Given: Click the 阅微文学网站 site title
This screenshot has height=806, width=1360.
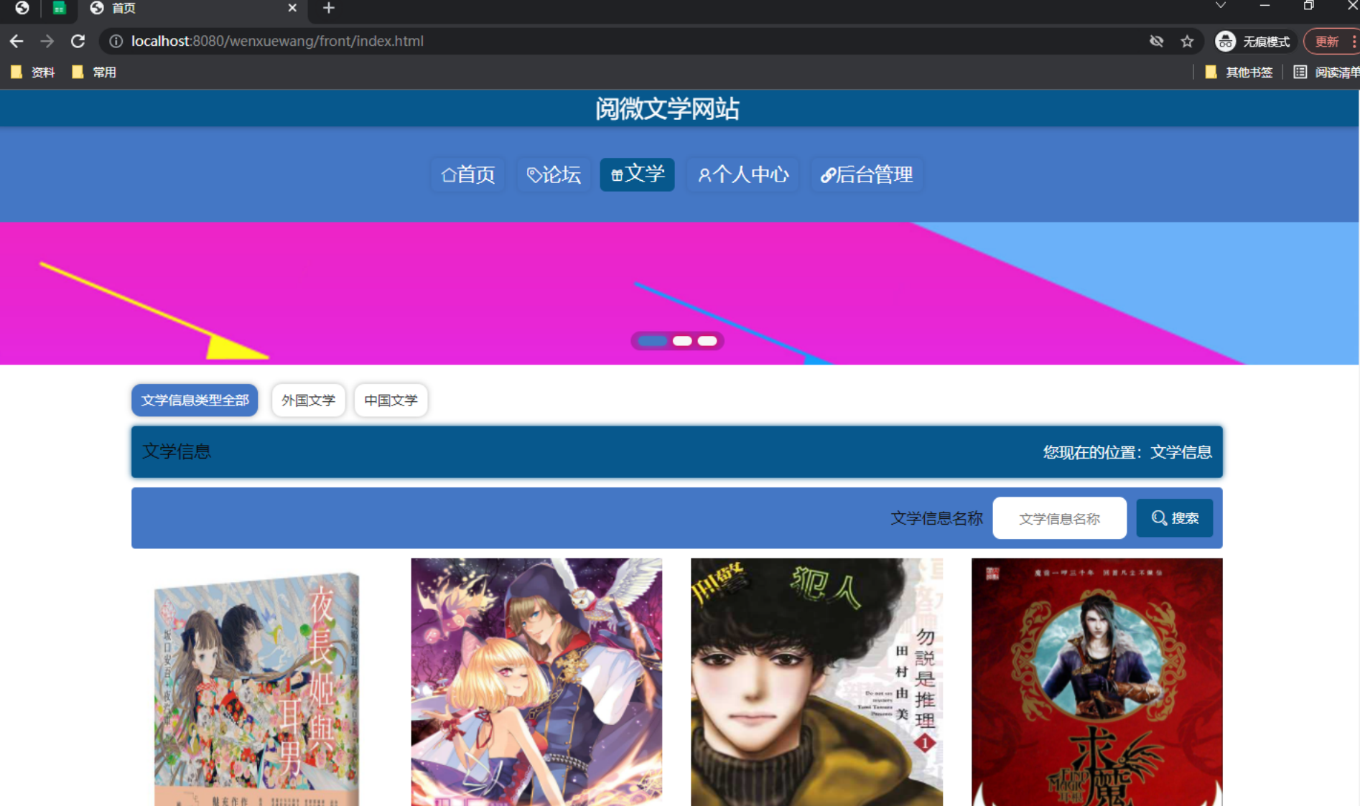Looking at the screenshot, I should click(667, 109).
